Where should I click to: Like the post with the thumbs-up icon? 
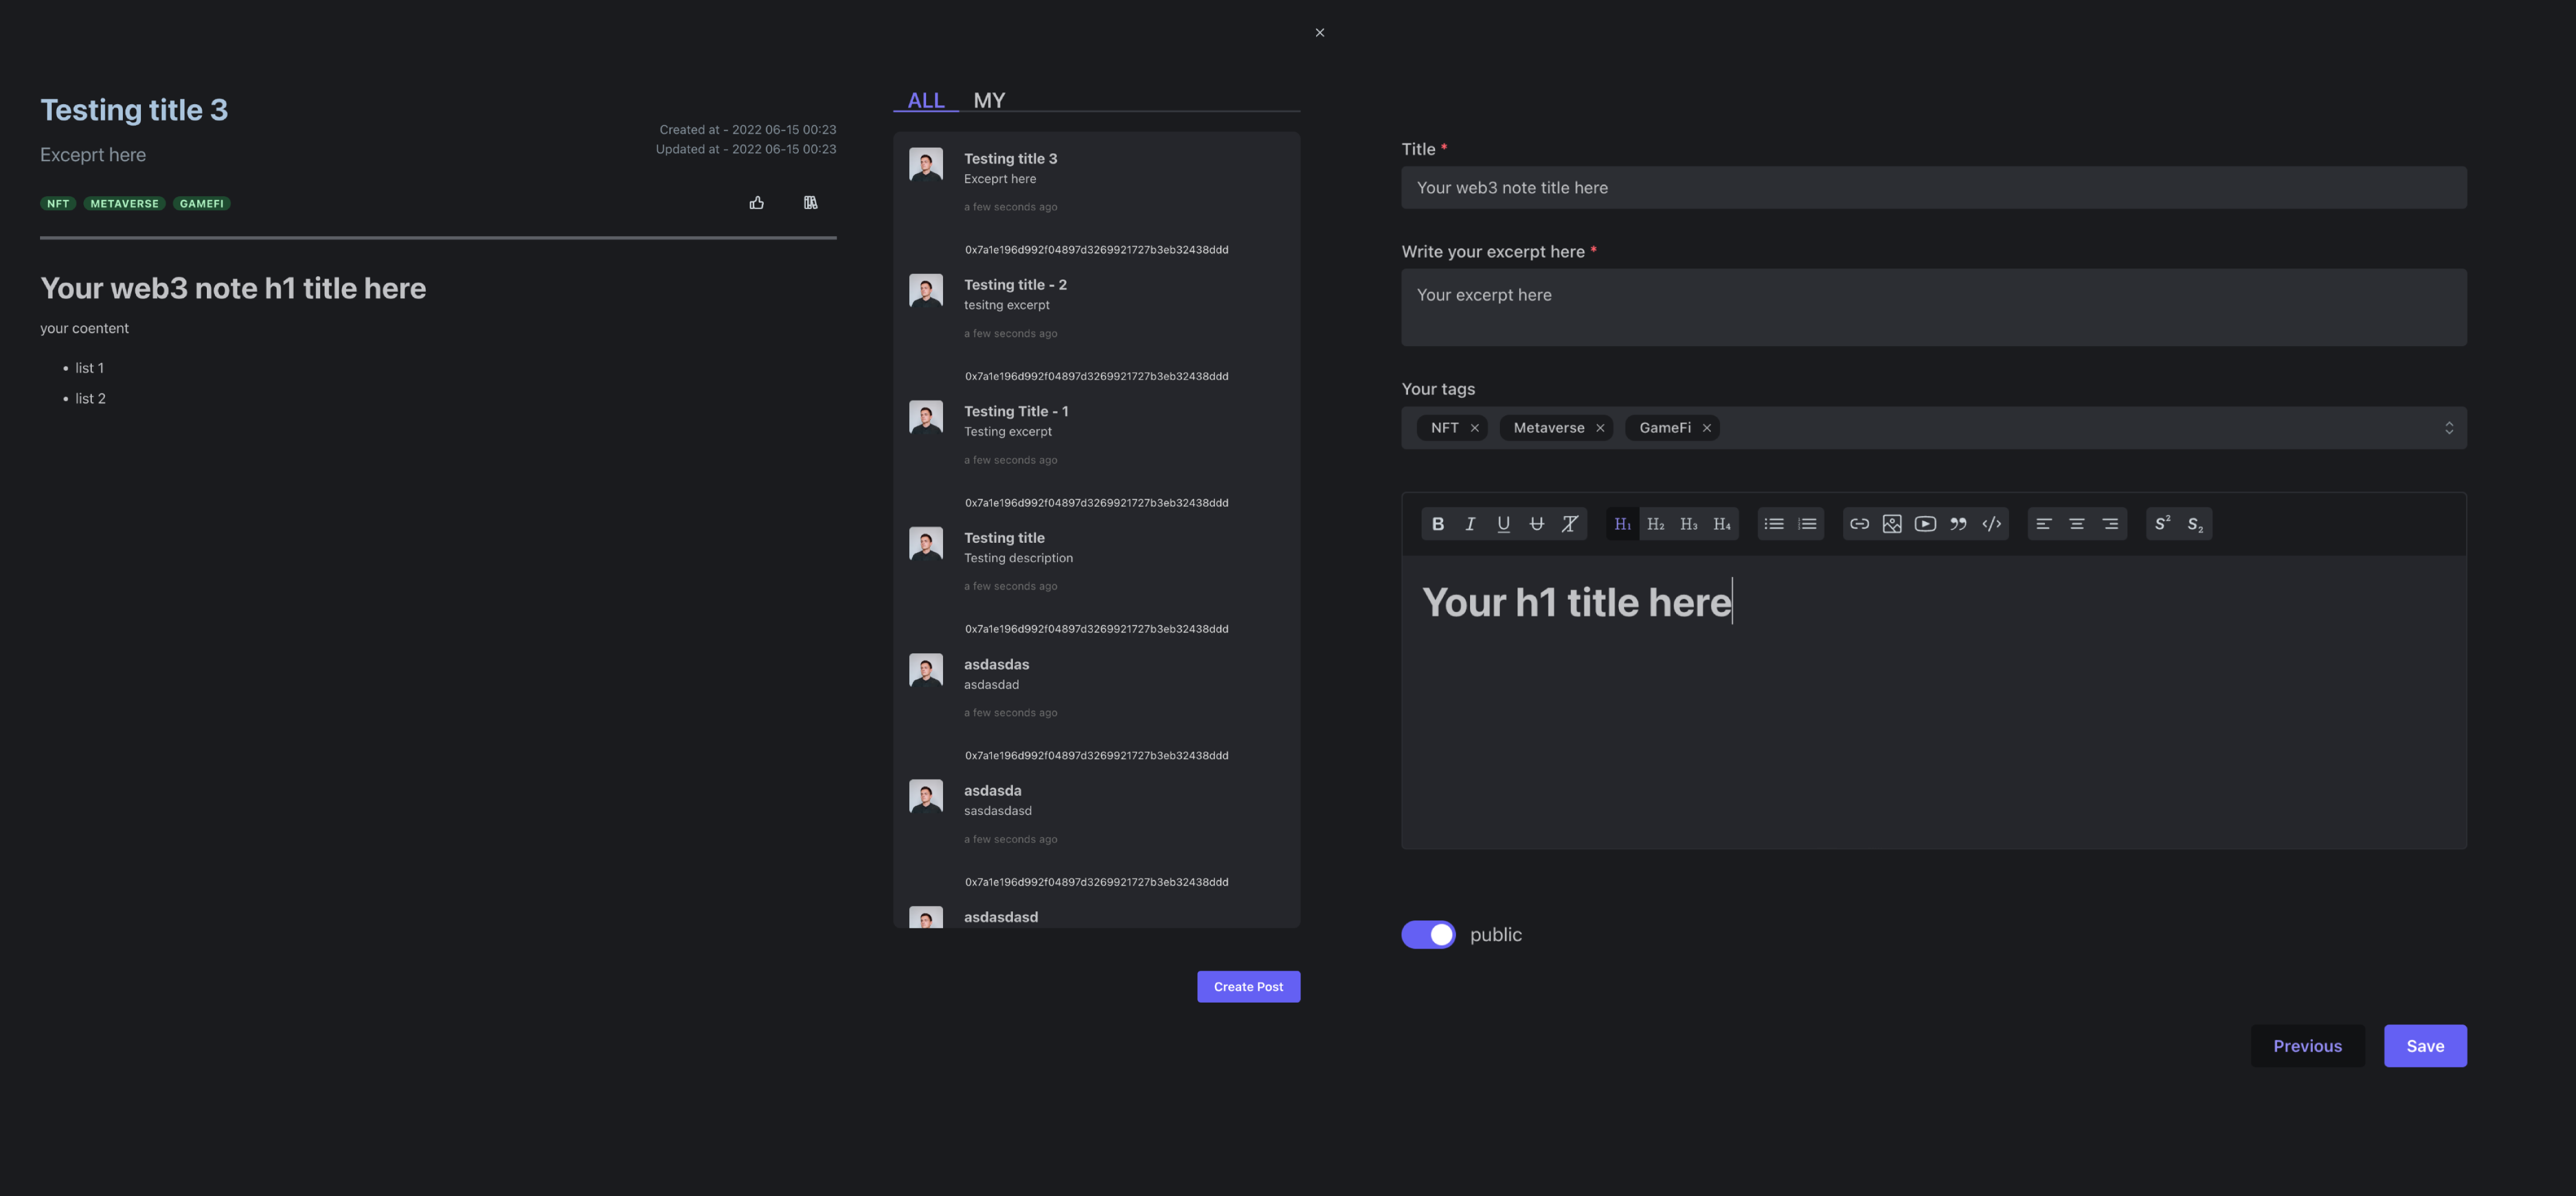click(757, 203)
